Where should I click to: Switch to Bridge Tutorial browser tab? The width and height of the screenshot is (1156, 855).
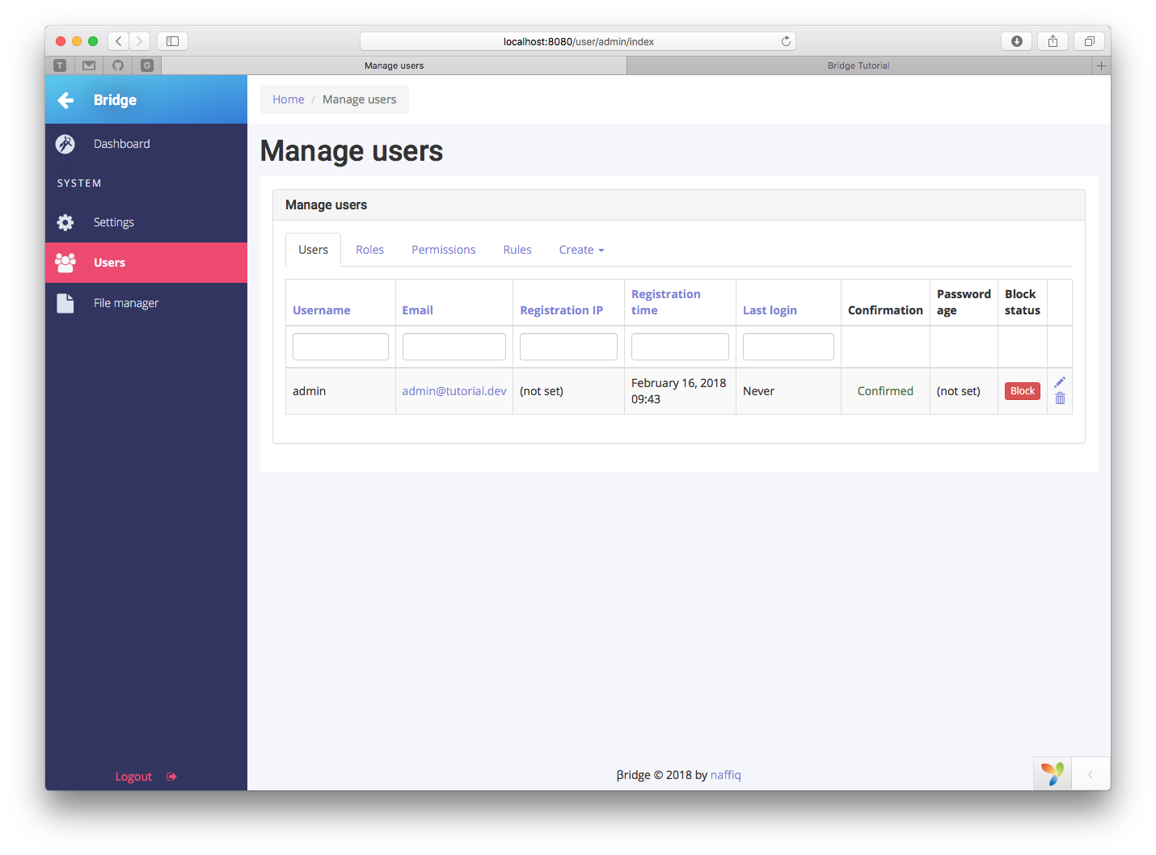[x=859, y=66]
